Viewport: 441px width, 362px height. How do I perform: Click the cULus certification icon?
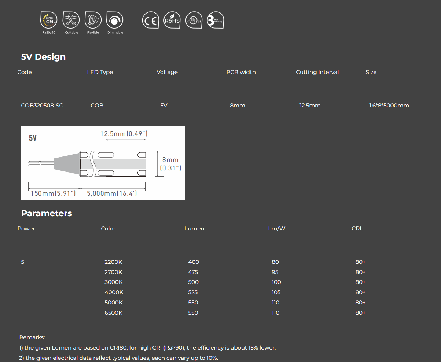point(194,20)
